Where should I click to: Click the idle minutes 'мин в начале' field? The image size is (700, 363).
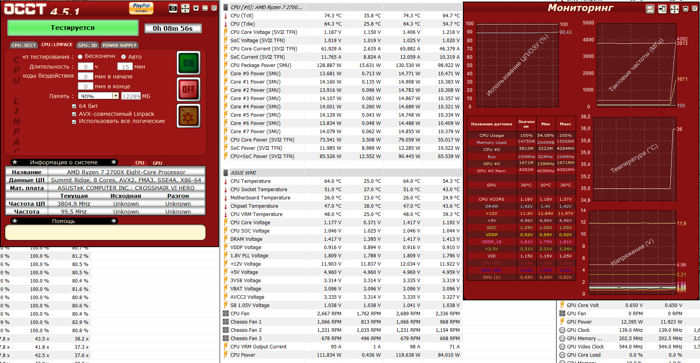(x=86, y=76)
